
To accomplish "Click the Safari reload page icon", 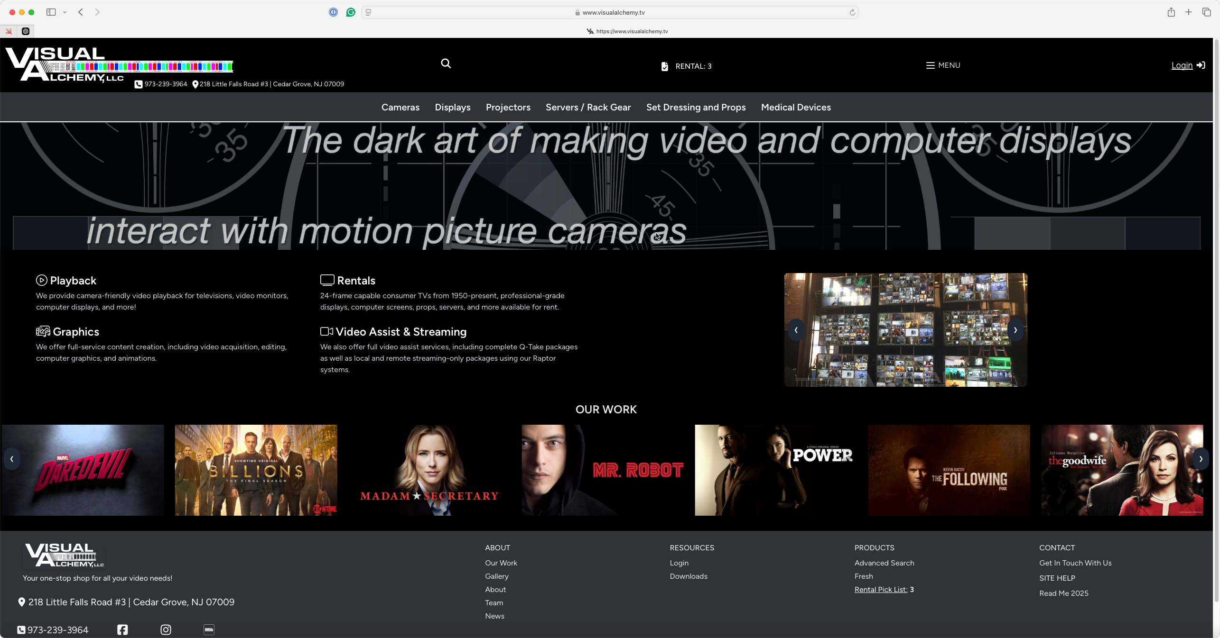I will 852,12.
